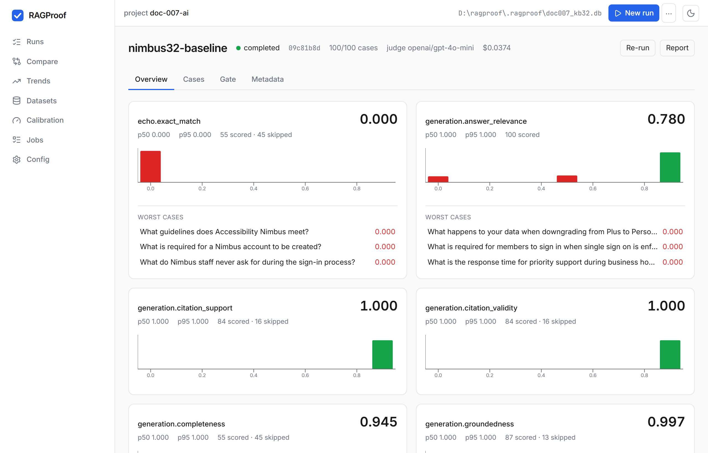
Task: Open worst case about Nimbus account creation
Action: click(x=267, y=247)
